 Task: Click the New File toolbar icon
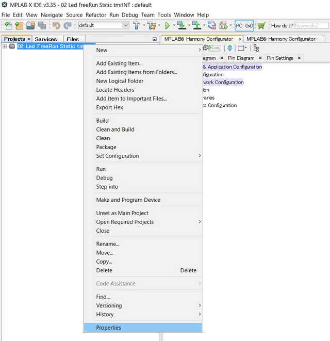tap(8, 25)
